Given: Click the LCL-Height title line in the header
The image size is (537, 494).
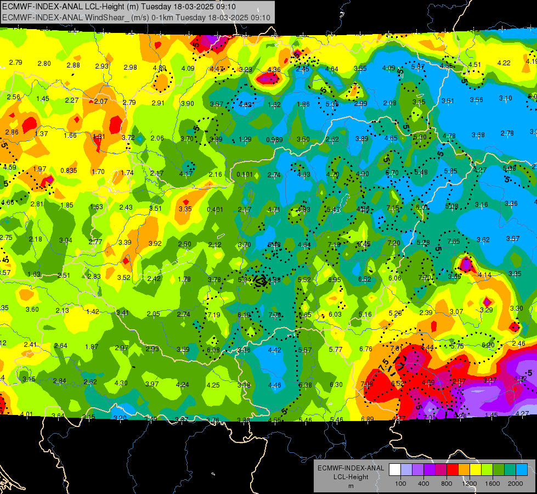Looking at the screenshot, I should pyautogui.click(x=119, y=7).
